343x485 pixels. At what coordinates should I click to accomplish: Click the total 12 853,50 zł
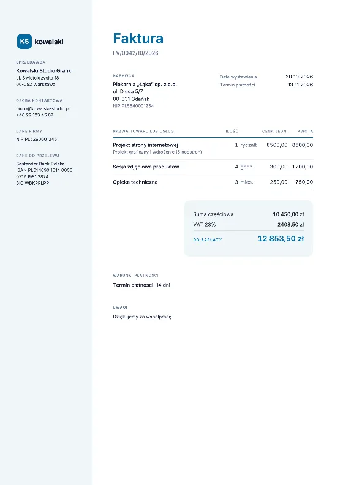point(281,239)
